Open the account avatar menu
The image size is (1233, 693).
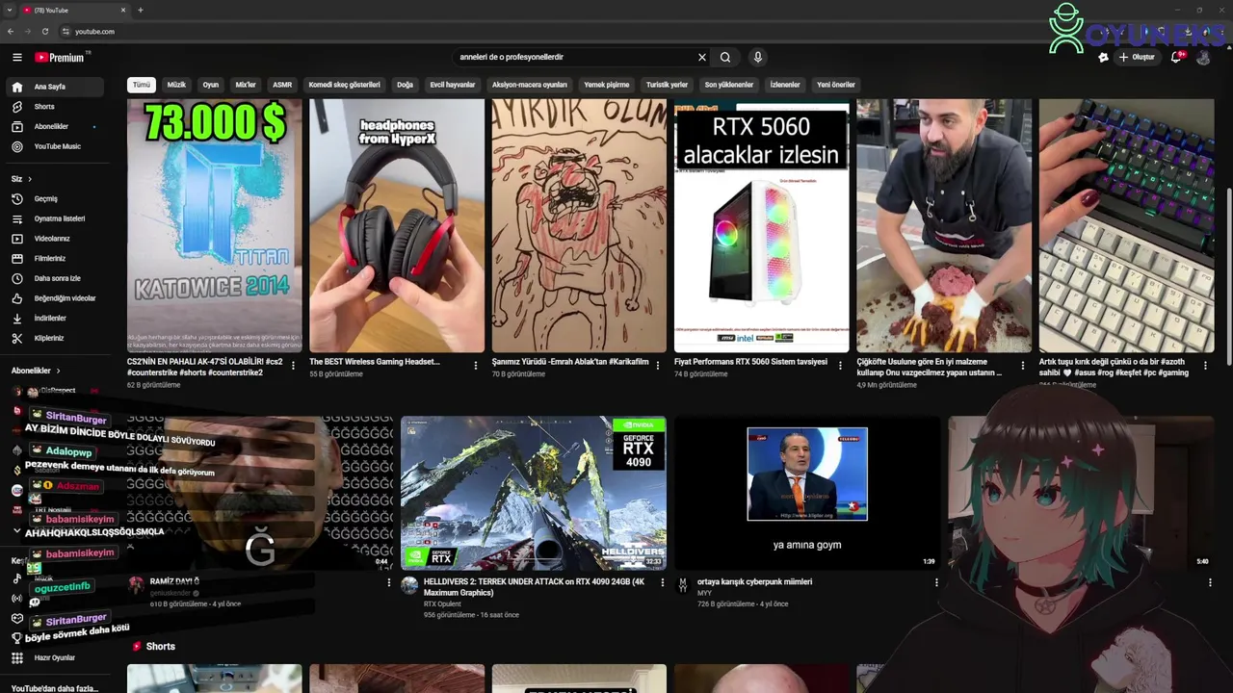tap(1203, 57)
